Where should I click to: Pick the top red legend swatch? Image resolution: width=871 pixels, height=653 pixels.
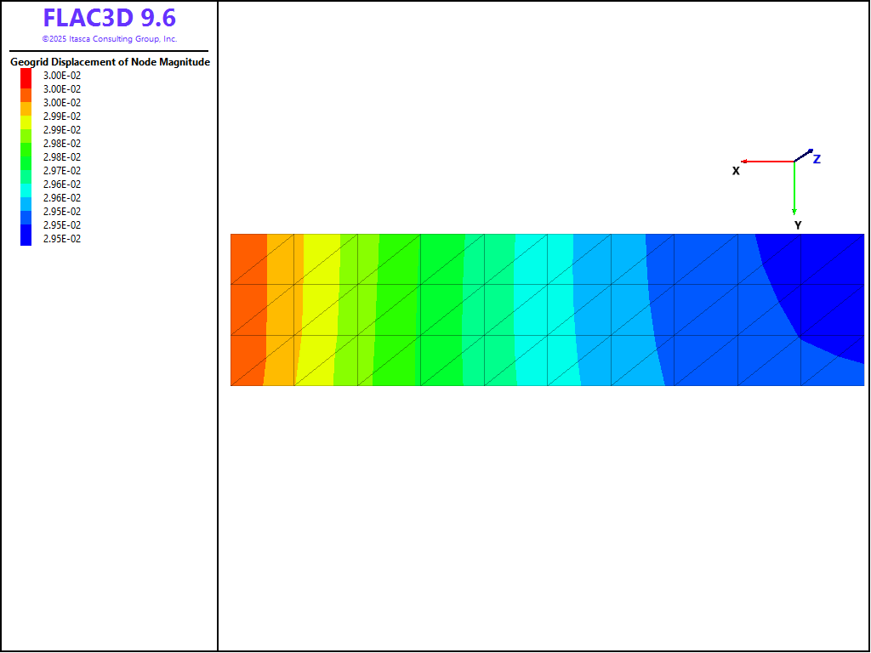pos(26,75)
